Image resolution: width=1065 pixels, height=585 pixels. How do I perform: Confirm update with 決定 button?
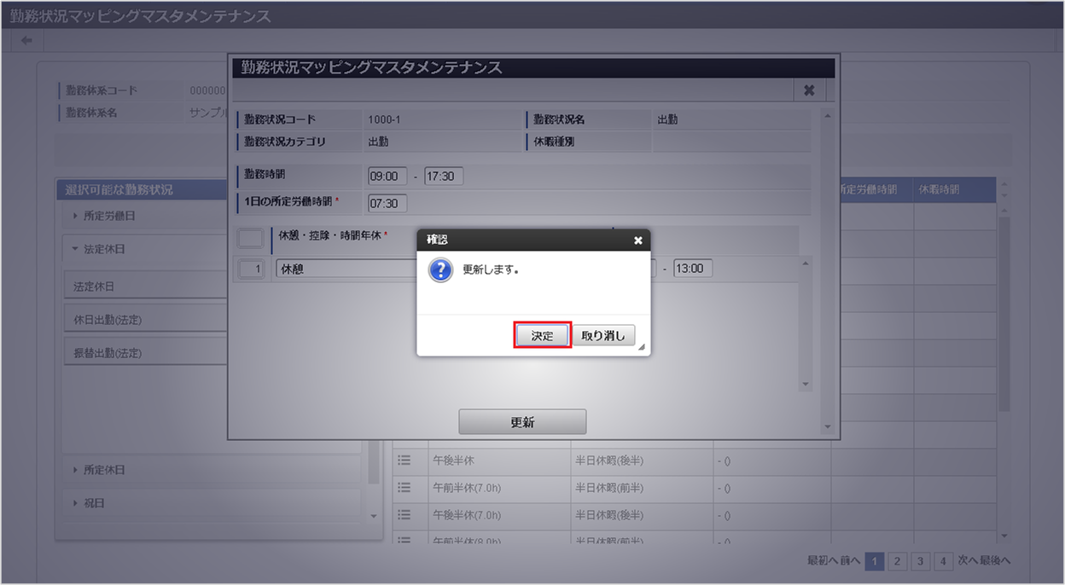click(542, 335)
